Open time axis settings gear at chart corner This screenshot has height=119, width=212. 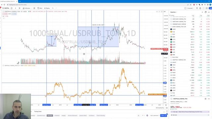point(166,105)
